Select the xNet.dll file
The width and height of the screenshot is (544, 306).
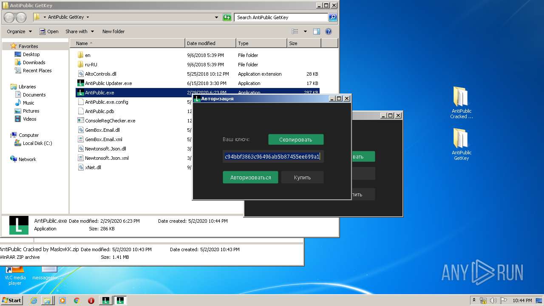[x=93, y=167]
